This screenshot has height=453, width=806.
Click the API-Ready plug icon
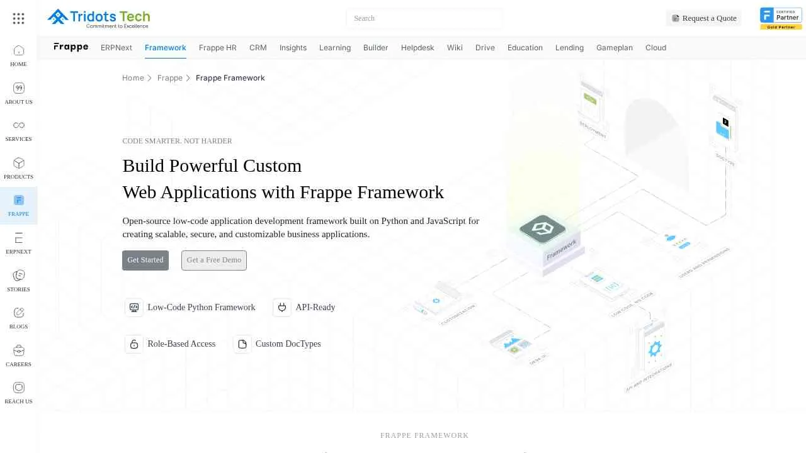click(282, 308)
